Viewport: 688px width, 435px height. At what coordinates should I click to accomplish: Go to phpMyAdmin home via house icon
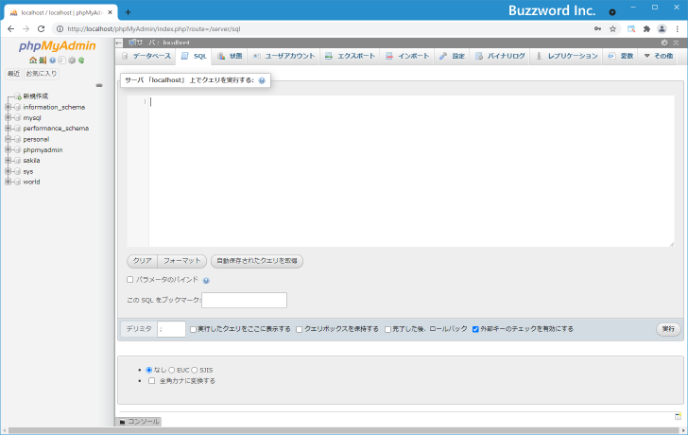tap(33, 61)
